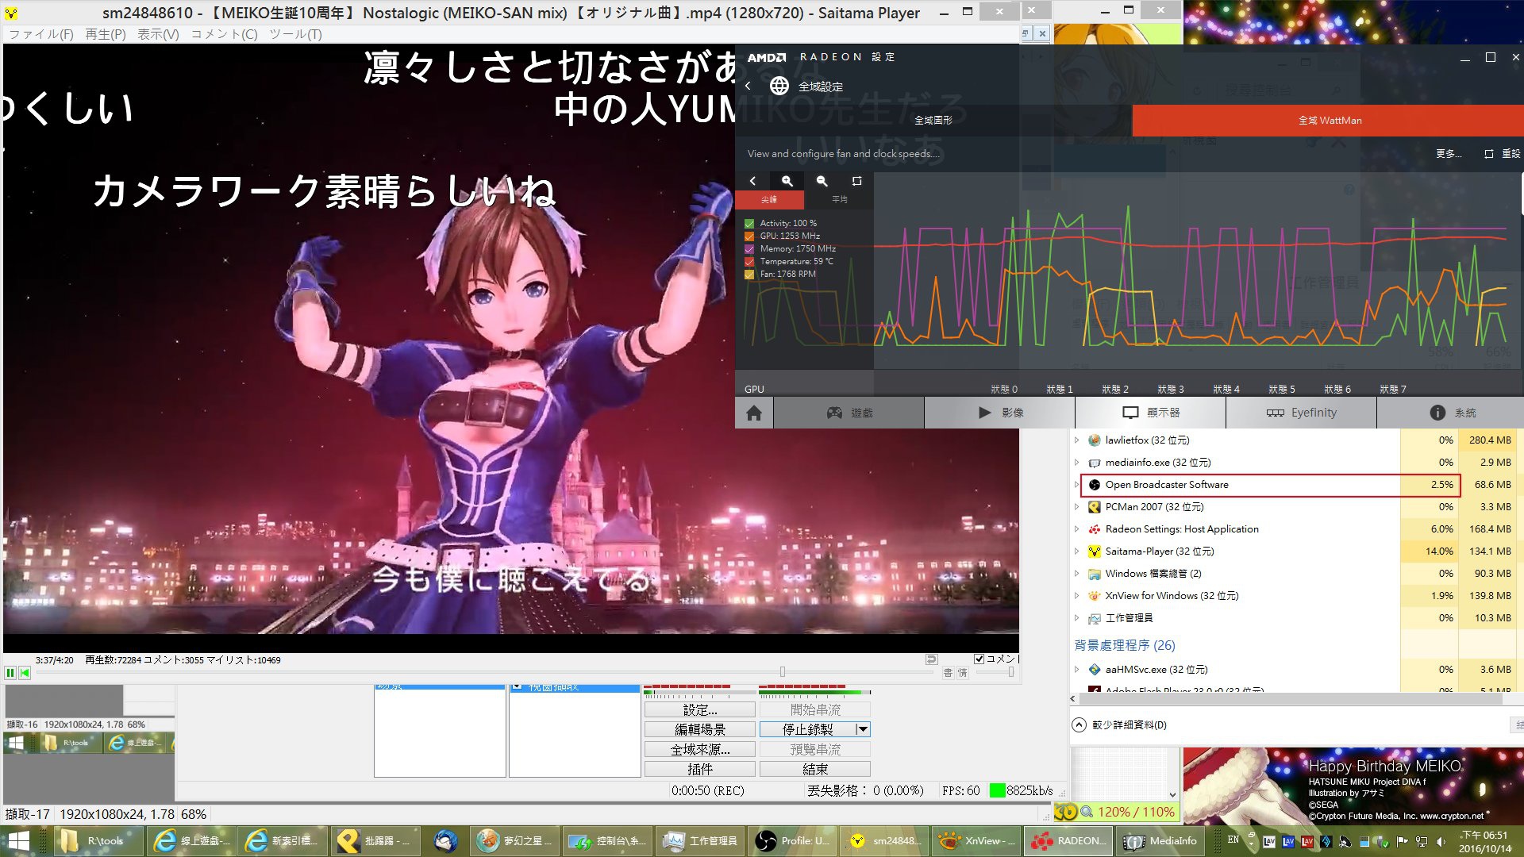Screen dimensions: 1524x857
Task: Open the 顯示器 display section
Action: (x=1151, y=413)
